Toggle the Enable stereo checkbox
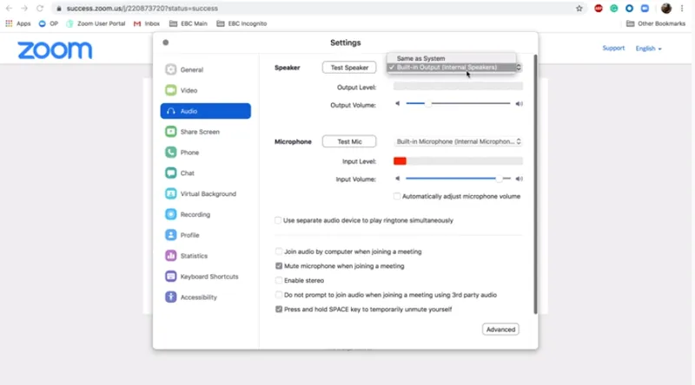The width and height of the screenshot is (695, 385). [x=279, y=280]
